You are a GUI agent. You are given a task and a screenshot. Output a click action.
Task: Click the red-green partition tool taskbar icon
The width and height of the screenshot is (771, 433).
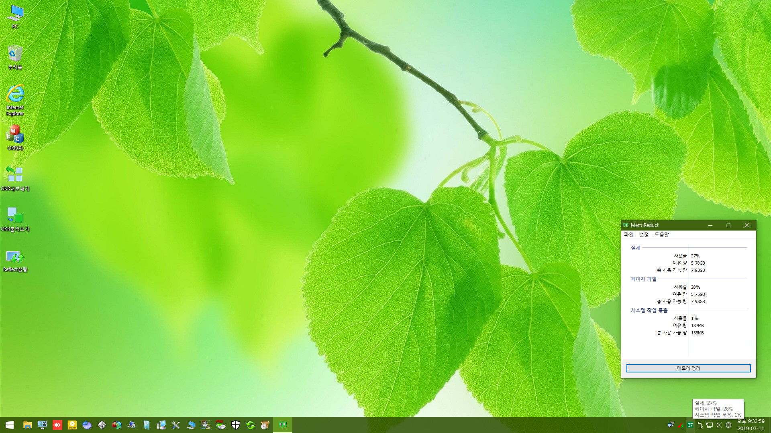117,425
